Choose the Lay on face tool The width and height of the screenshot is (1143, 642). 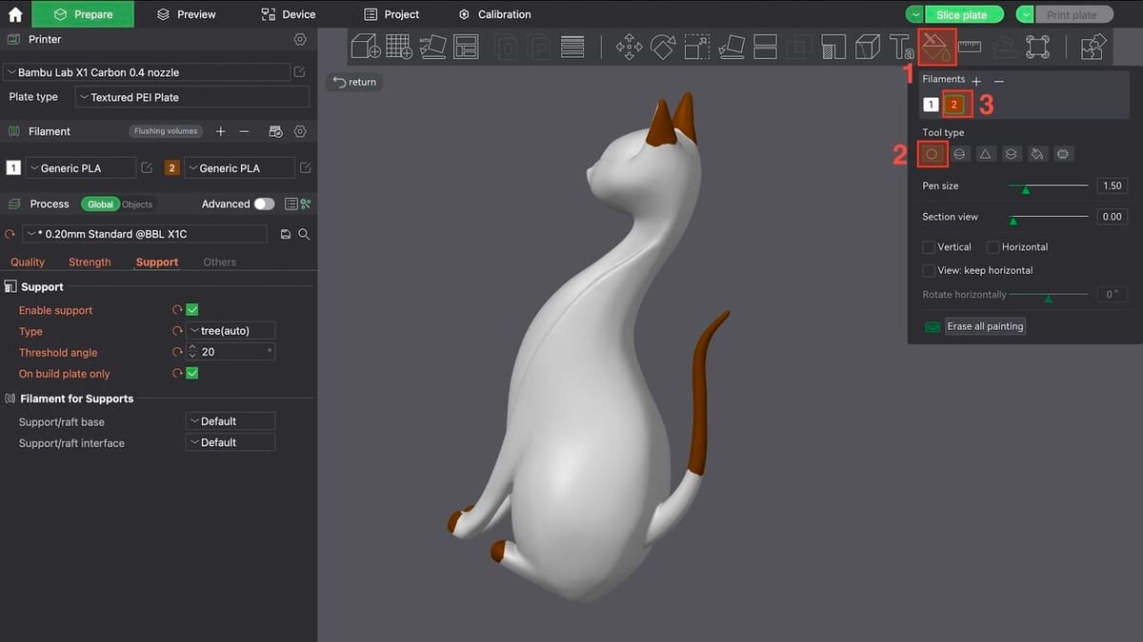click(x=732, y=47)
